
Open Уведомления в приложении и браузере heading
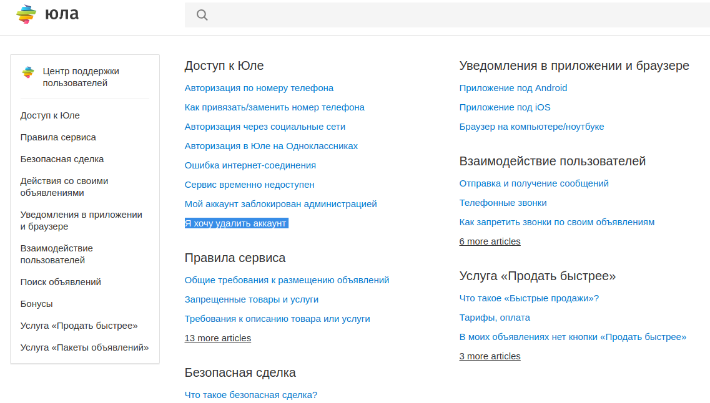coord(574,66)
